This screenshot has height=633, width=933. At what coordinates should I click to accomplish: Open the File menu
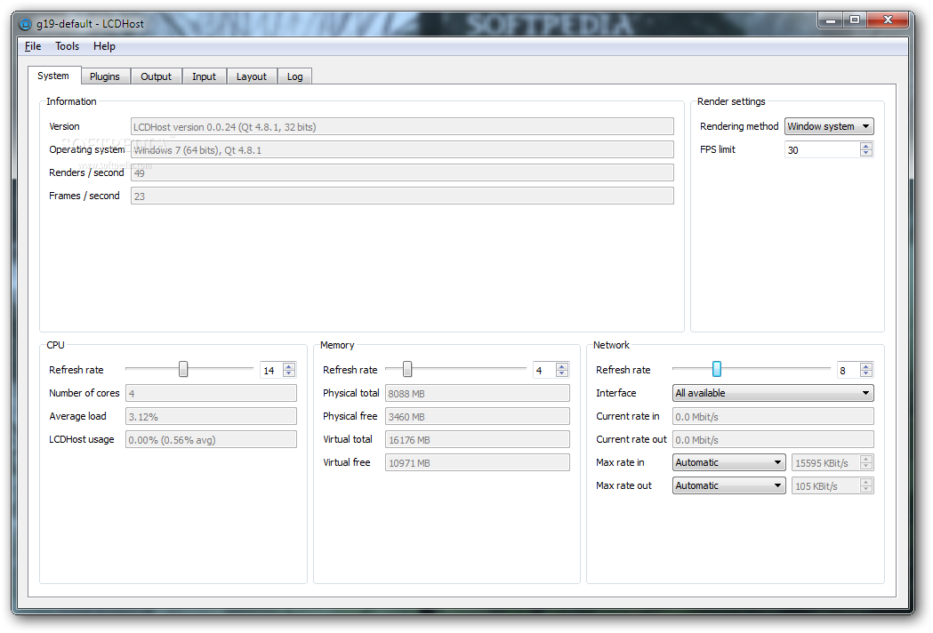click(33, 46)
